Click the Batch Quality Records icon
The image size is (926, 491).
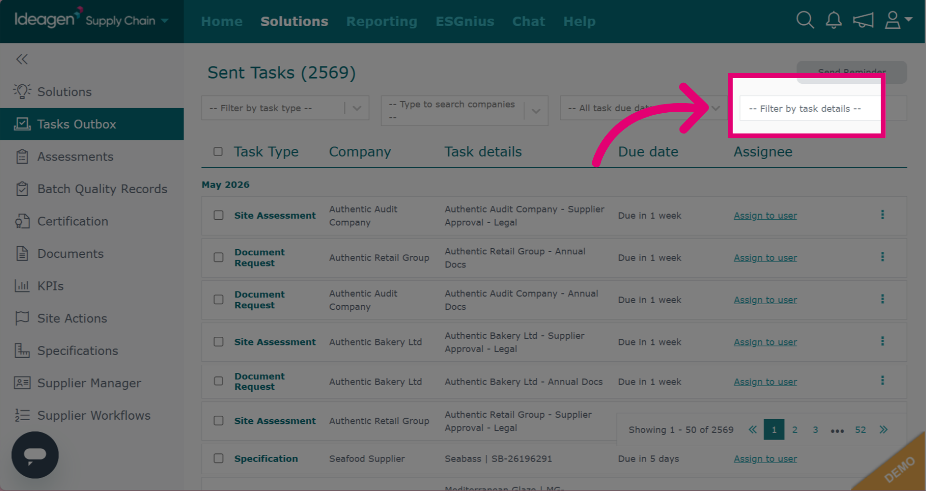[22, 188]
